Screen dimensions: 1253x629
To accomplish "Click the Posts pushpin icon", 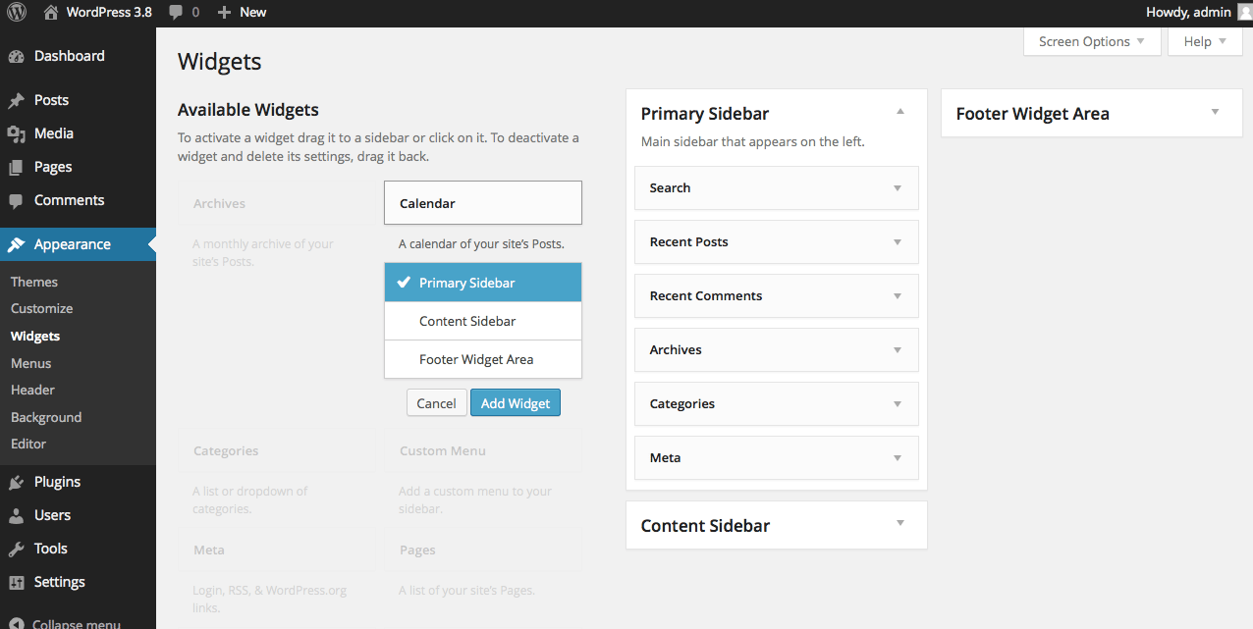I will coord(17,100).
